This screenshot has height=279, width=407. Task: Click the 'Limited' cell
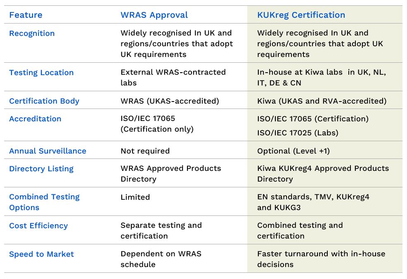tap(135, 197)
